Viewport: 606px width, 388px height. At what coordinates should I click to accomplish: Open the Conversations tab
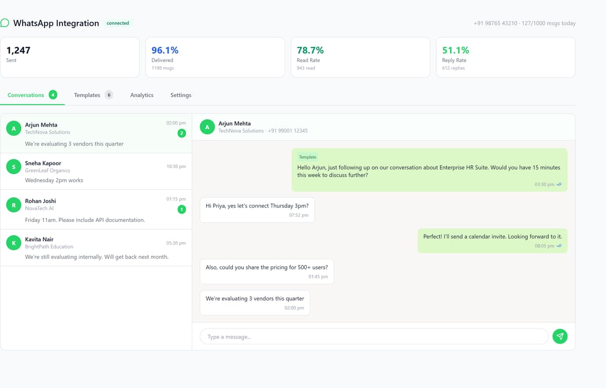[32, 95]
